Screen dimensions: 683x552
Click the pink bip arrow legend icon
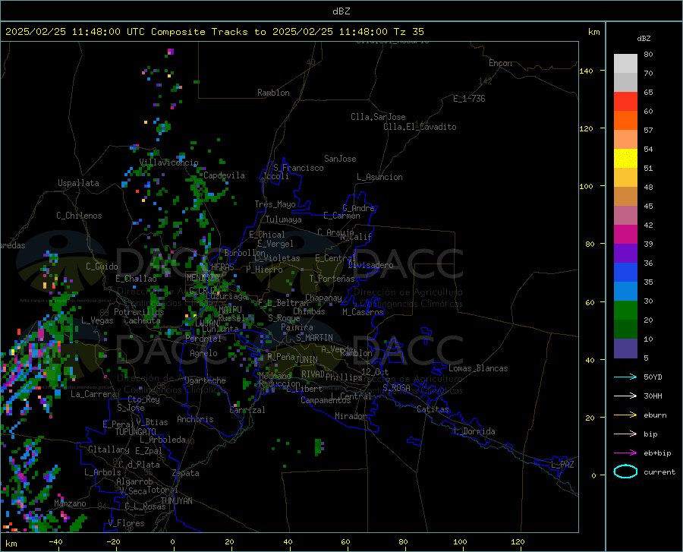pyautogui.click(x=625, y=434)
